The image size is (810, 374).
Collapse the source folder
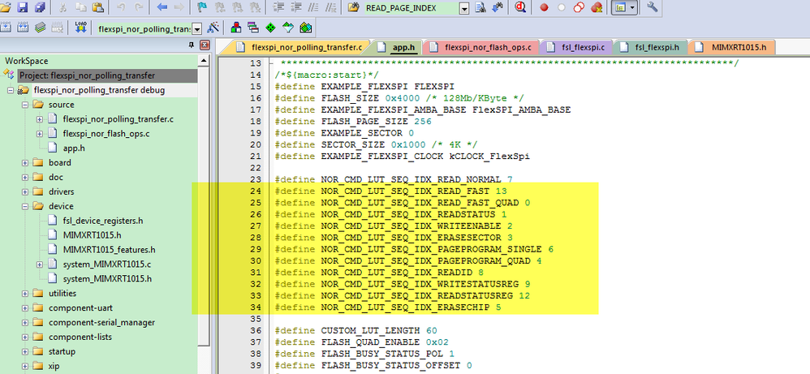pyautogui.click(x=25, y=105)
